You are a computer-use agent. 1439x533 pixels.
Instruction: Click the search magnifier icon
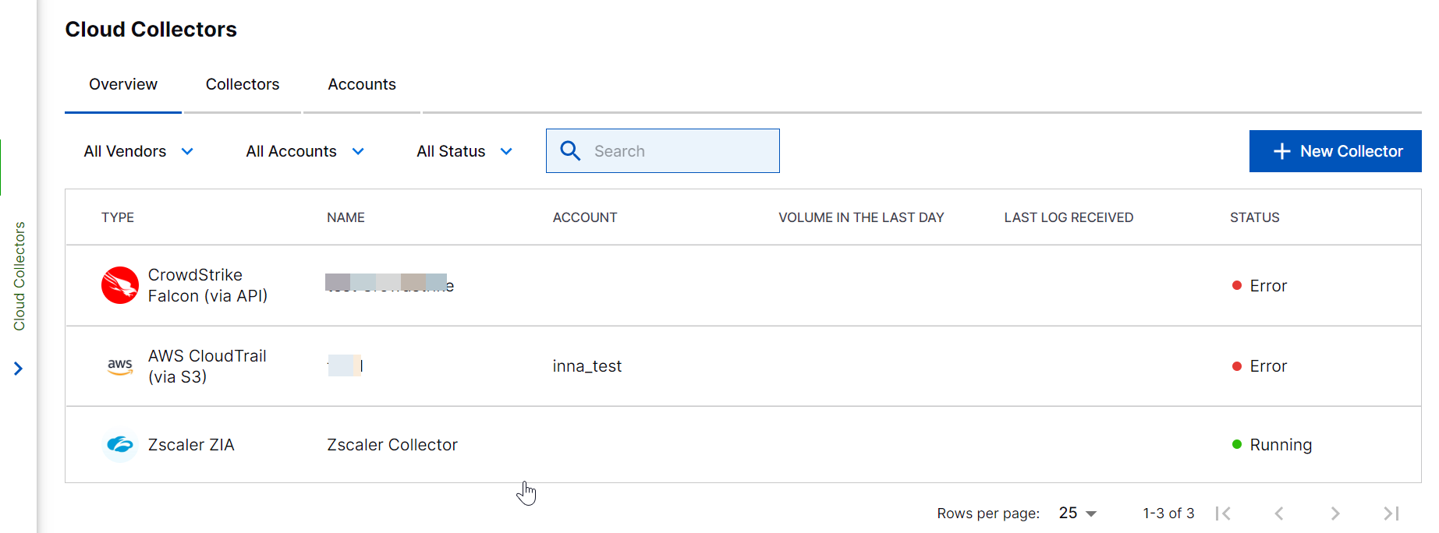tap(570, 151)
